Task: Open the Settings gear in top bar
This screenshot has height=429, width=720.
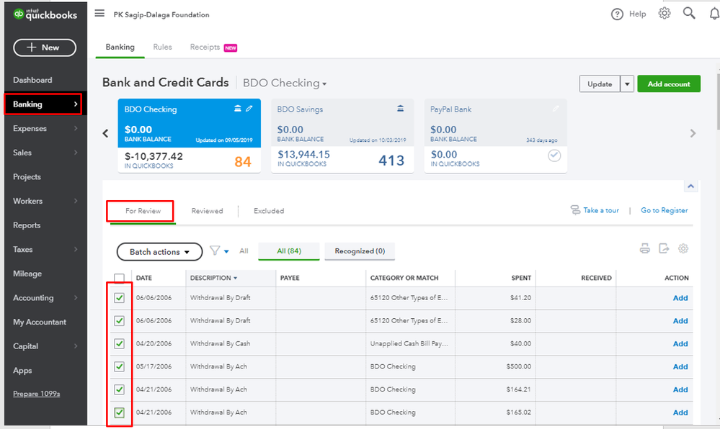Action: [x=665, y=14]
